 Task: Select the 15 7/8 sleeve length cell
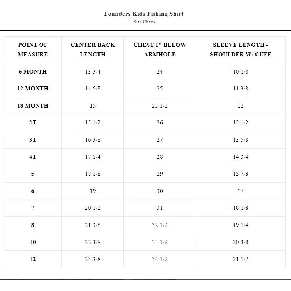pyautogui.click(x=240, y=174)
